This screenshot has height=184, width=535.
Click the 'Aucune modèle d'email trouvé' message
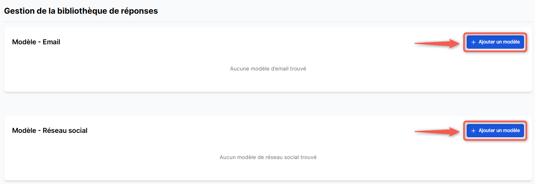point(268,69)
